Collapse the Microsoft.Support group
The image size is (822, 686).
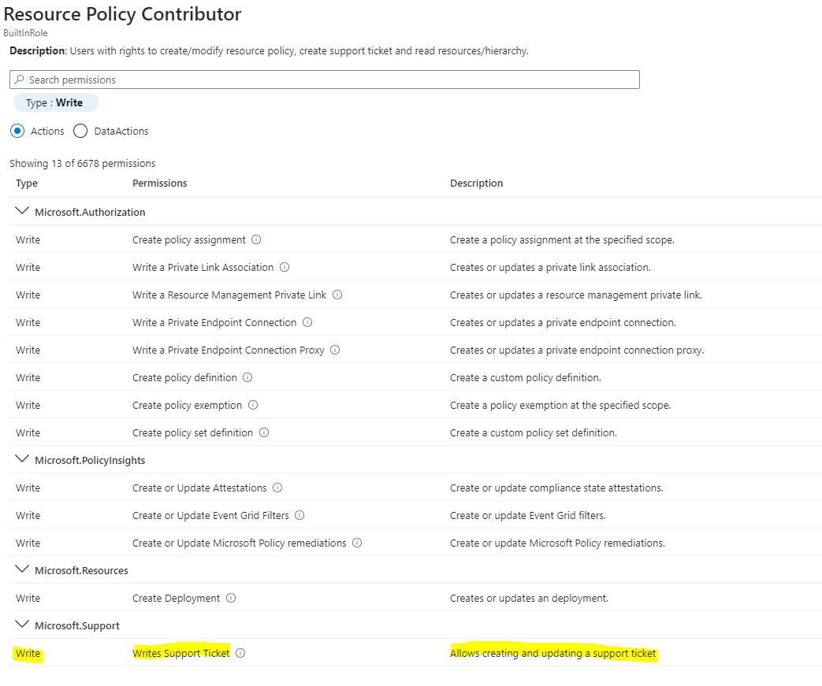click(22, 625)
